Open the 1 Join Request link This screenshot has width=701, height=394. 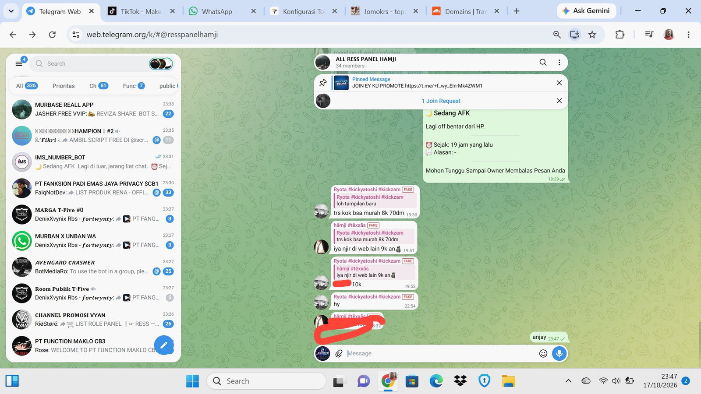441,101
